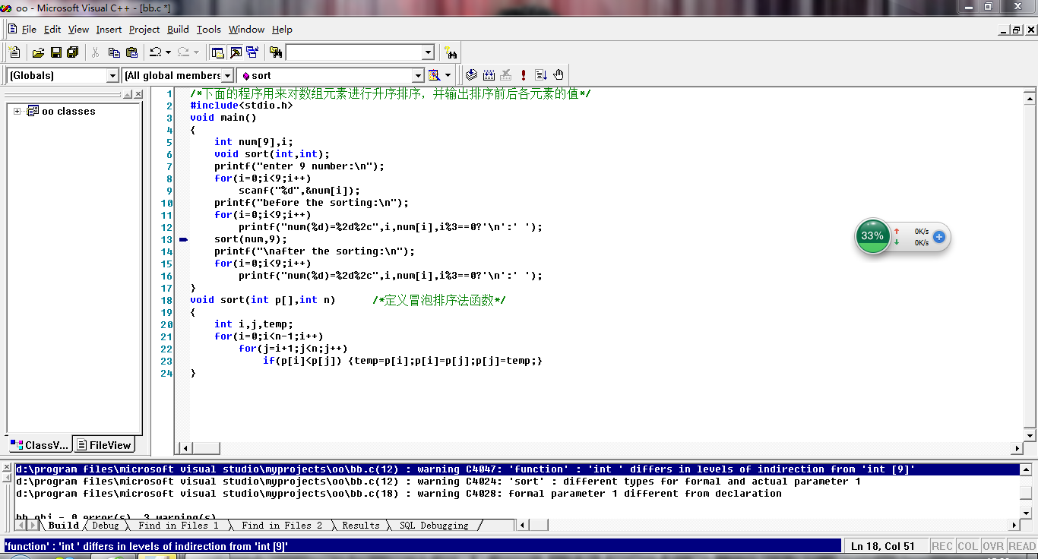Open the Window List icon
Viewport: 1038px width, 559px height.
[252, 52]
